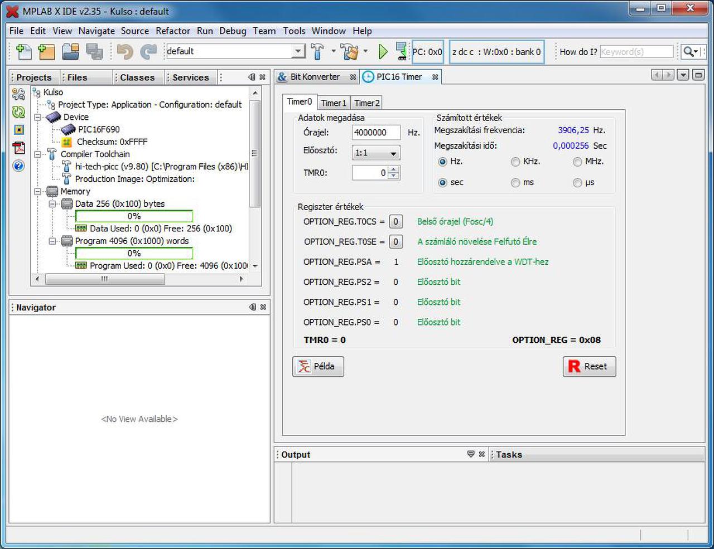This screenshot has height=549, width=714.
Task: Open the Files panel tab
Action: (x=77, y=77)
